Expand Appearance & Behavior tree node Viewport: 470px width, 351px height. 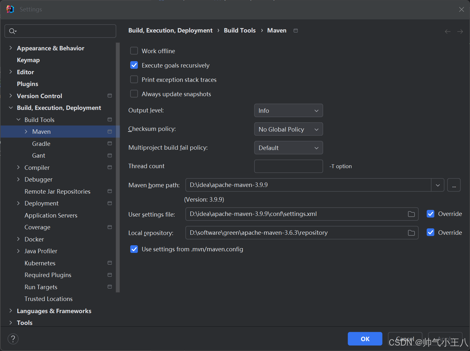click(x=11, y=48)
